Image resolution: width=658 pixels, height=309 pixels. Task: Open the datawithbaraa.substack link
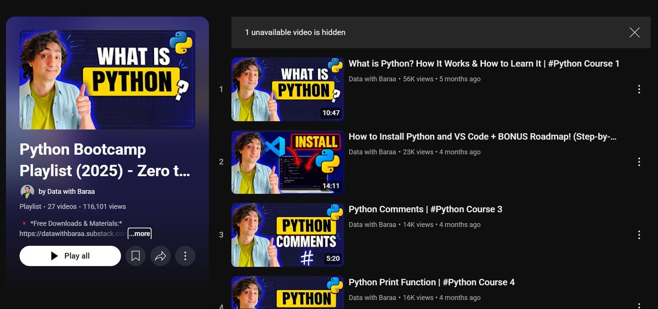click(73, 233)
